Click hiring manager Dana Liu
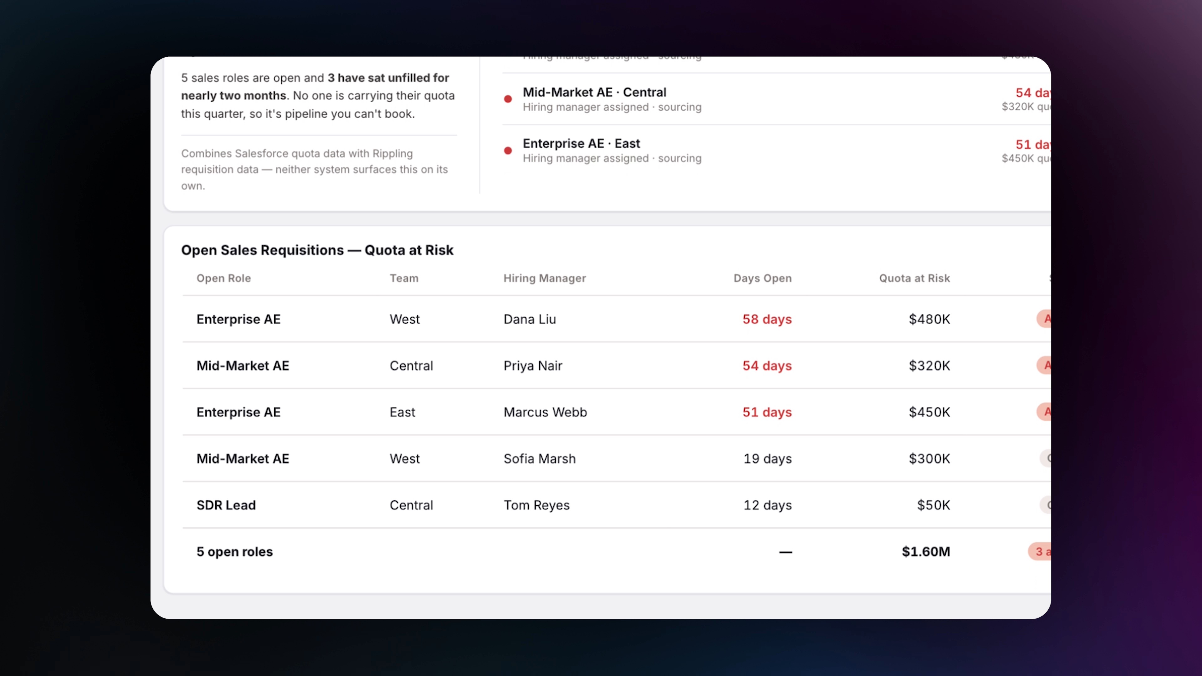Image resolution: width=1202 pixels, height=676 pixels. [530, 319]
